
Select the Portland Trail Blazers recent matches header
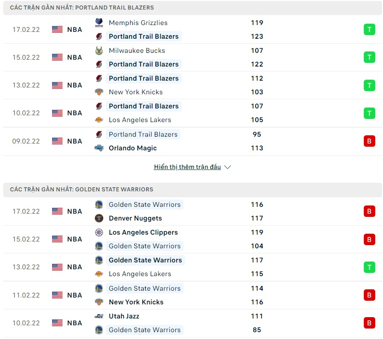pyautogui.click(x=82, y=8)
